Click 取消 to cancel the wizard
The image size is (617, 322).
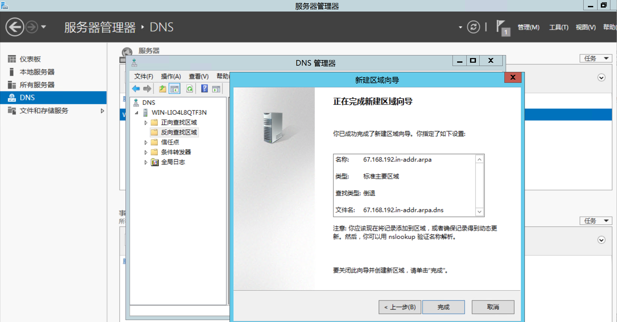(493, 307)
